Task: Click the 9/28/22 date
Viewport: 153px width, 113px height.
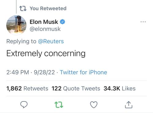Action: (44, 72)
